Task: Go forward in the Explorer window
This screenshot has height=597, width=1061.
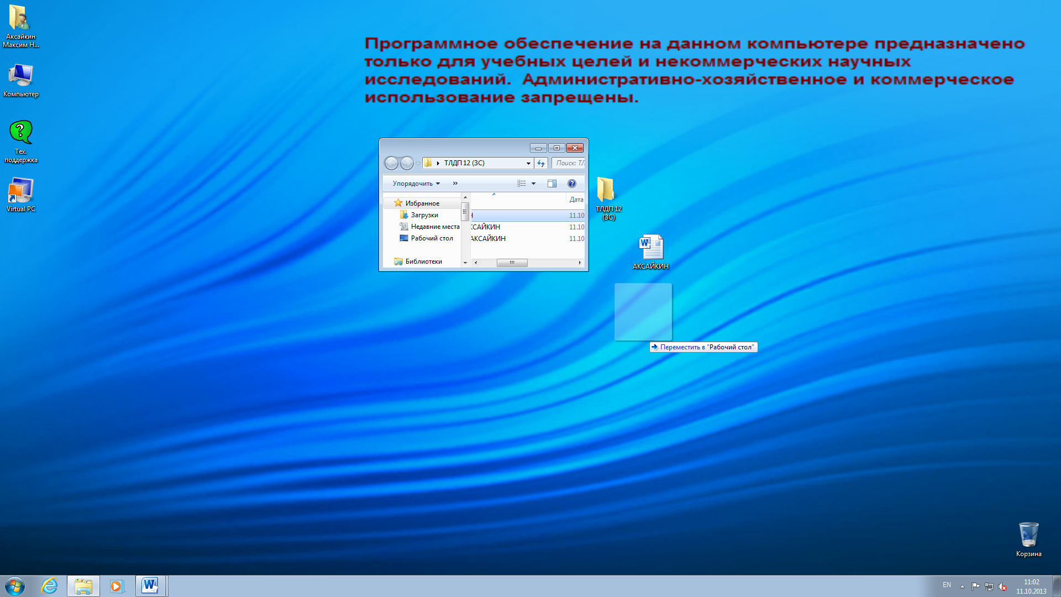Action: (407, 163)
